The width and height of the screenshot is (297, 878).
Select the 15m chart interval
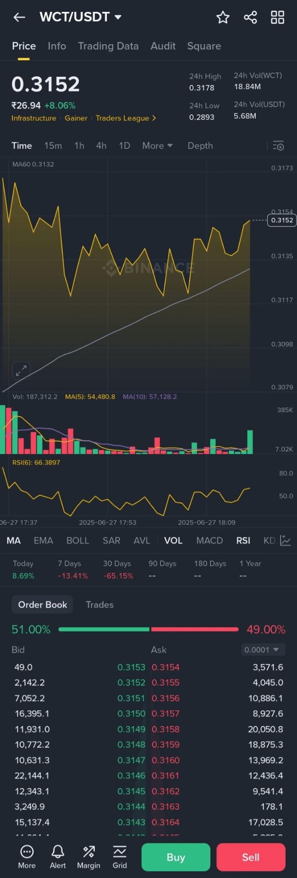point(53,146)
